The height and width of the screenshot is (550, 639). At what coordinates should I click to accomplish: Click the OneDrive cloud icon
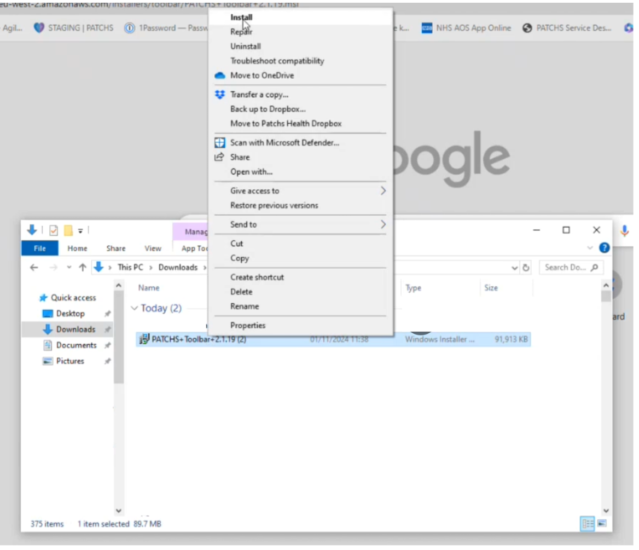point(220,76)
